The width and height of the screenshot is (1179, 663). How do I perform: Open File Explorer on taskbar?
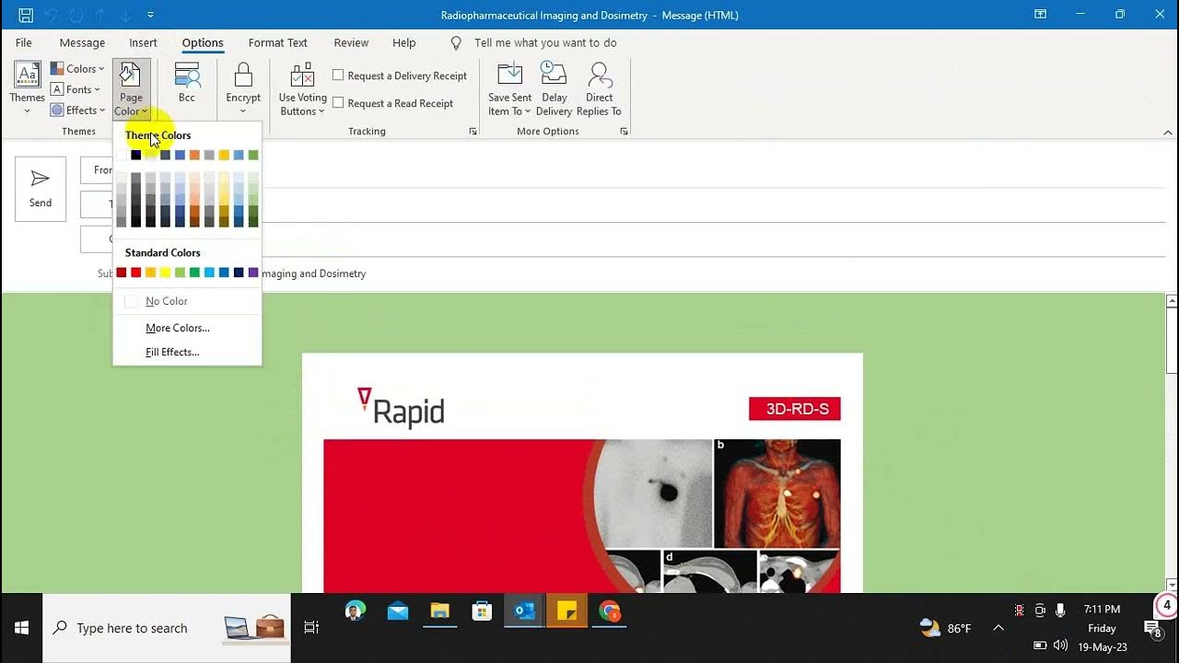(x=439, y=611)
